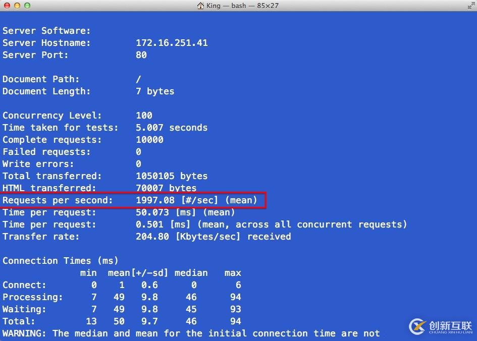
Task: Click the 'Server Software:' label
Action: point(46,31)
